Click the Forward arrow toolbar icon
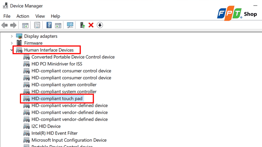This screenshot has height=147, width=262. point(13,25)
